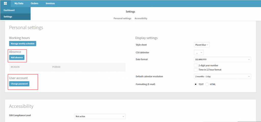The image size is (261, 122).
Task: Select Settings in the side menu
Action: click(15, 17)
